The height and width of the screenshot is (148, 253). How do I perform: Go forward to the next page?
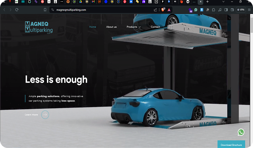pyautogui.click(x=11, y=10)
